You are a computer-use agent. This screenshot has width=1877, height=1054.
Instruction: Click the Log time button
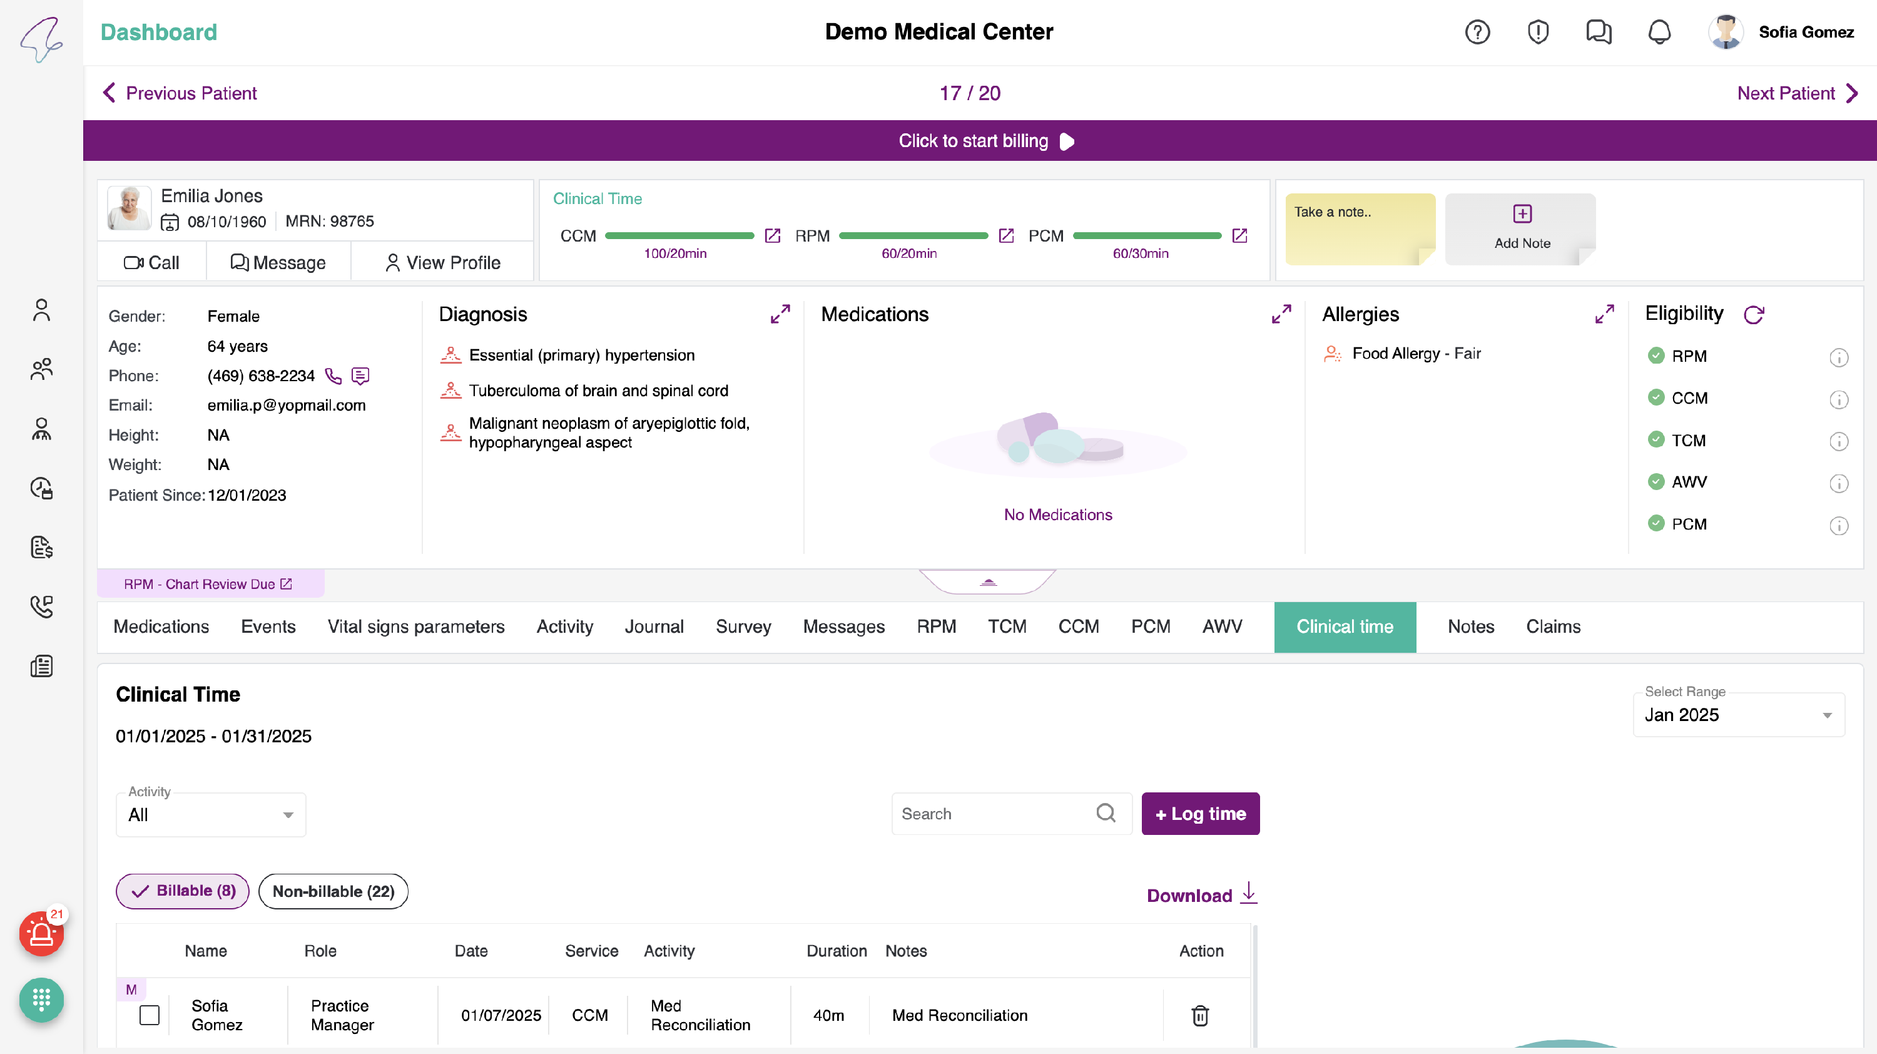click(1200, 814)
